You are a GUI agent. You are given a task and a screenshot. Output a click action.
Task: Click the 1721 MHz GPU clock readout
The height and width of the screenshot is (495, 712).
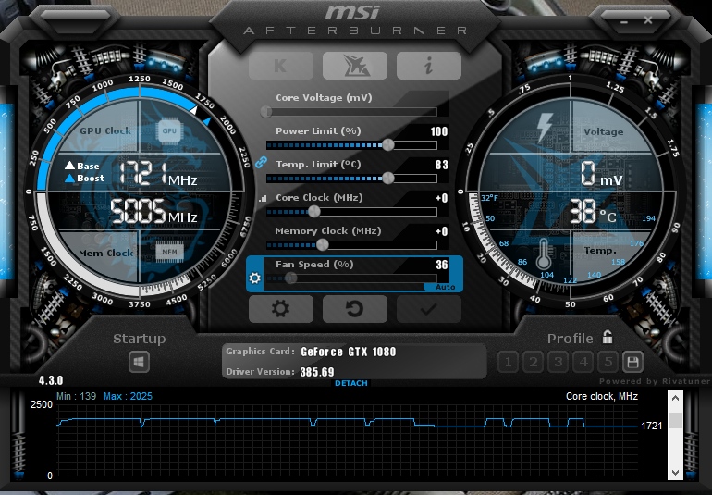(158, 174)
